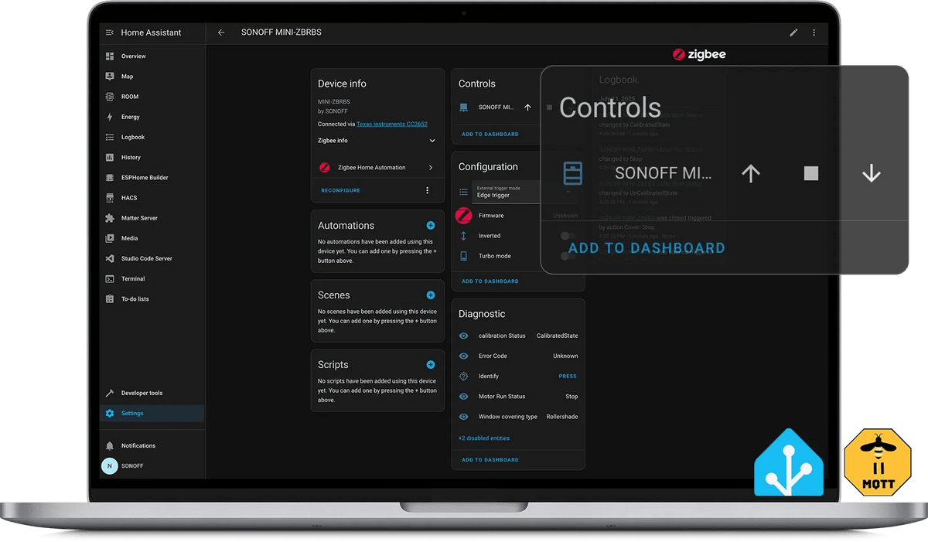928x542 pixels.
Task: Click the eye icon beside calibration Status
Action: pos(464,336)
